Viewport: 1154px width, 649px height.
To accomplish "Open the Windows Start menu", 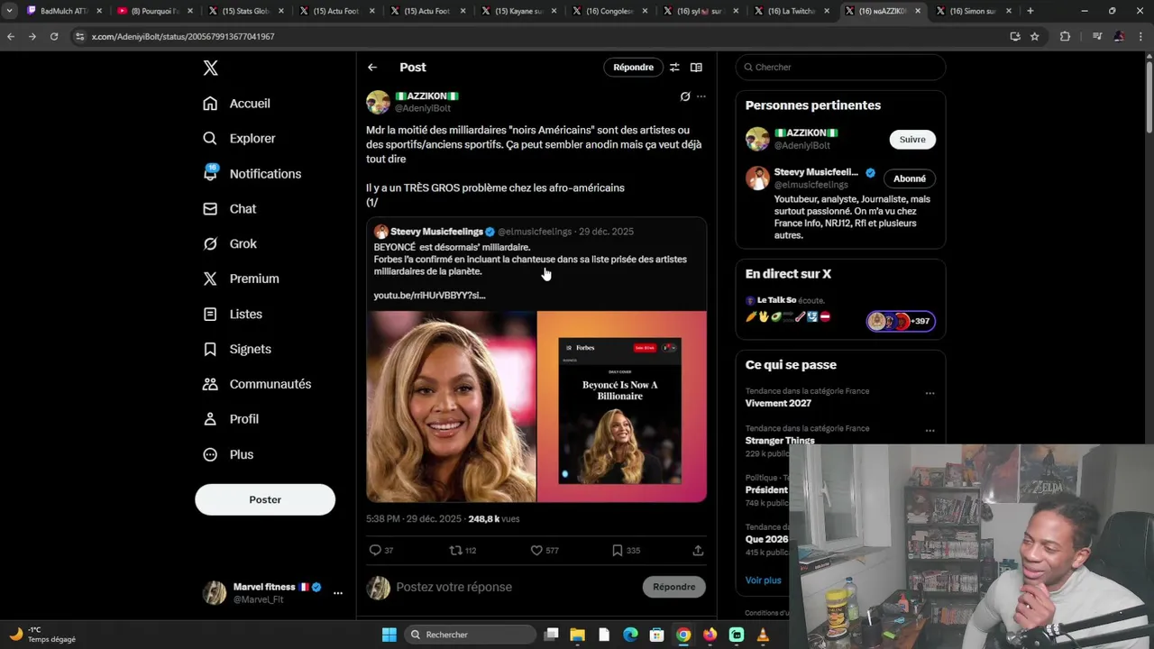I will point(389,635).
